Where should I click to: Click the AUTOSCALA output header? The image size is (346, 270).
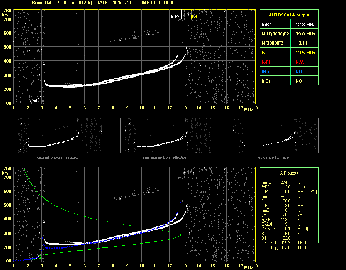pos(289,15)
